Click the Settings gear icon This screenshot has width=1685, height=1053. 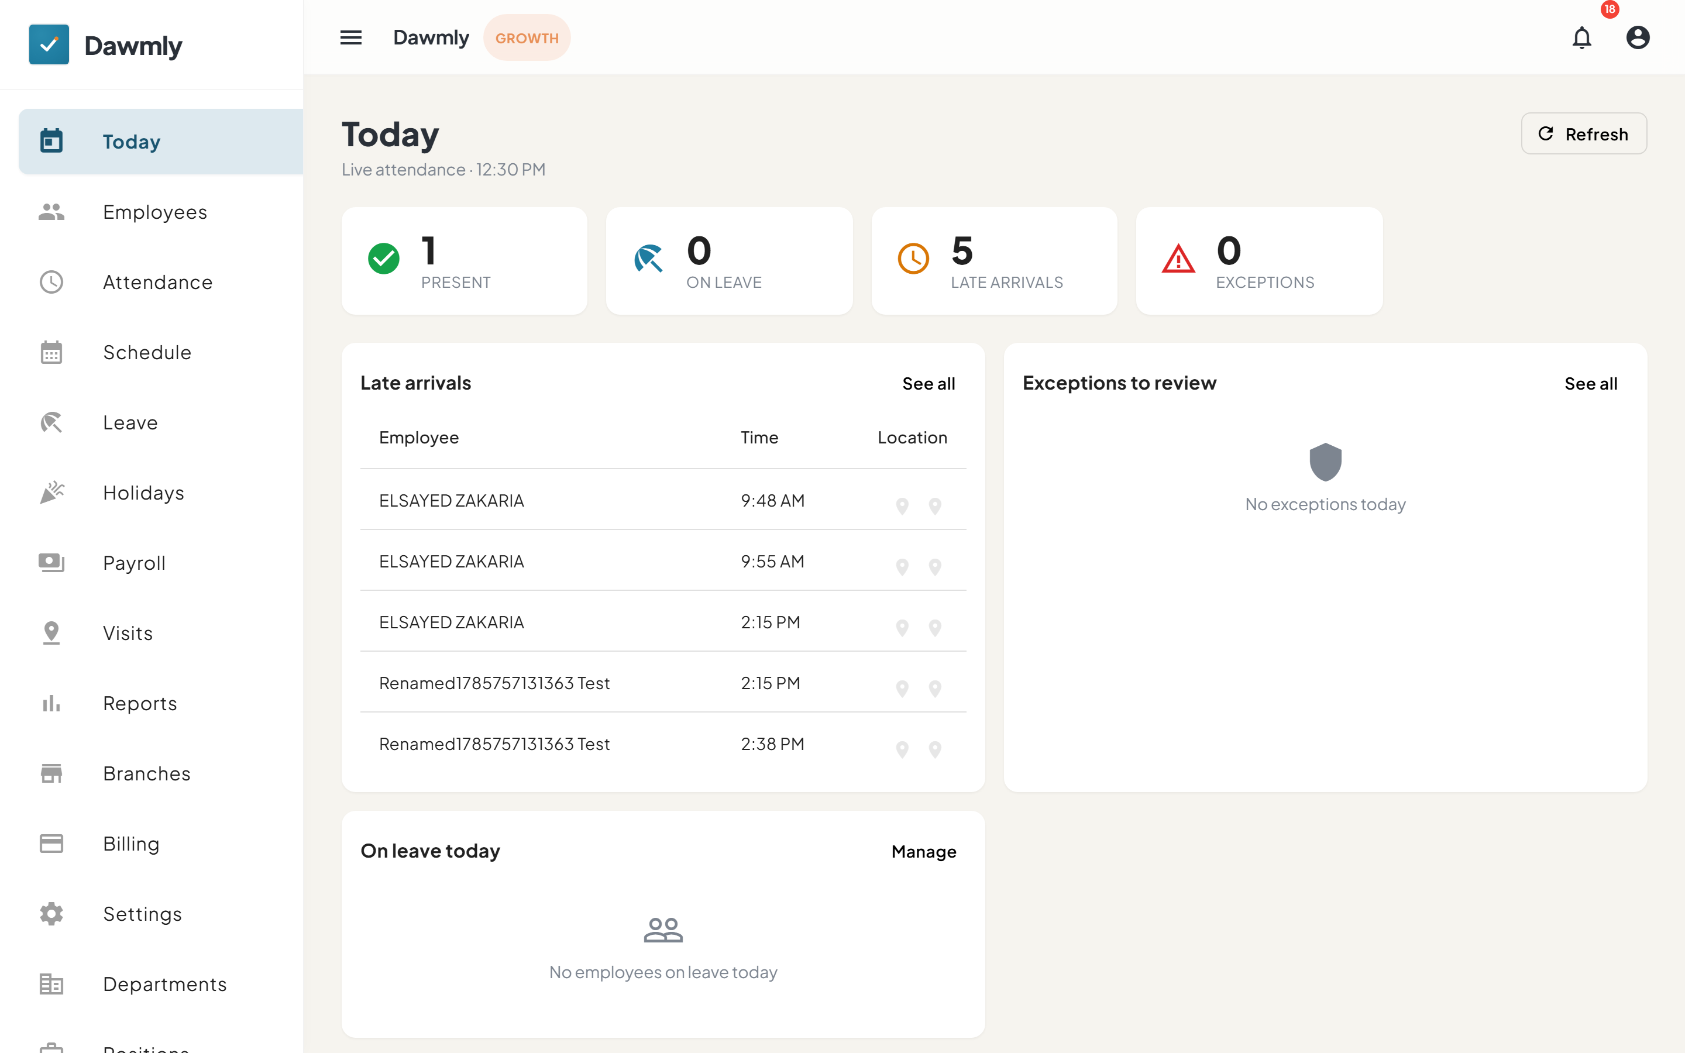(x=51, y=914)
